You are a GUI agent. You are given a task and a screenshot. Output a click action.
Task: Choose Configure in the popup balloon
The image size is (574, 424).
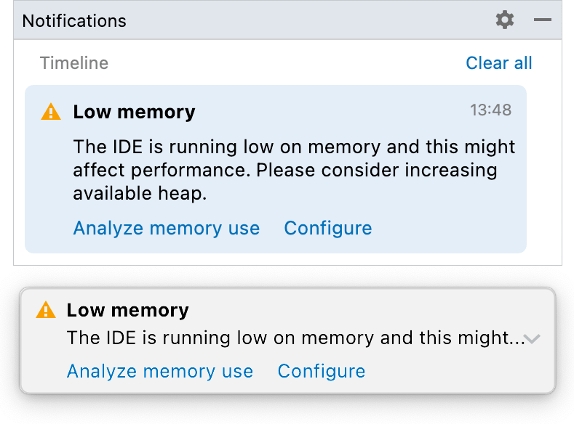[322, 371]
